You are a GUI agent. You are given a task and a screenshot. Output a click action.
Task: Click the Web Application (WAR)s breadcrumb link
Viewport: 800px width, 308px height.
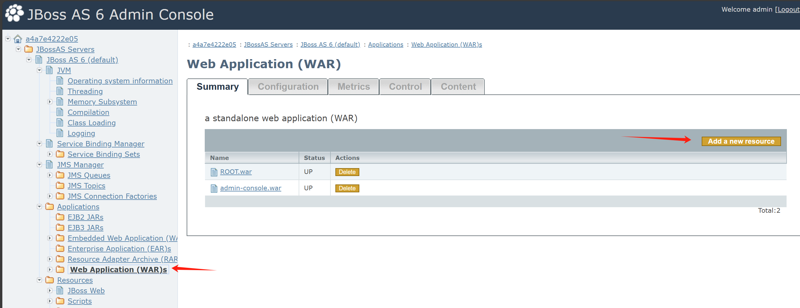click(x=446, y=45)
